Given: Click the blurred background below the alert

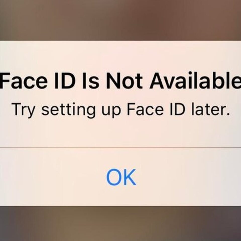Looking at the screenshot, I should (120, 224).
